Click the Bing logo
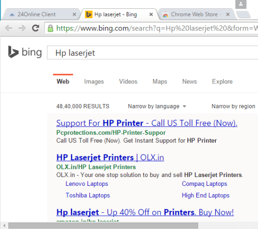The image size is (258, 229). click(x=25, y=52)
